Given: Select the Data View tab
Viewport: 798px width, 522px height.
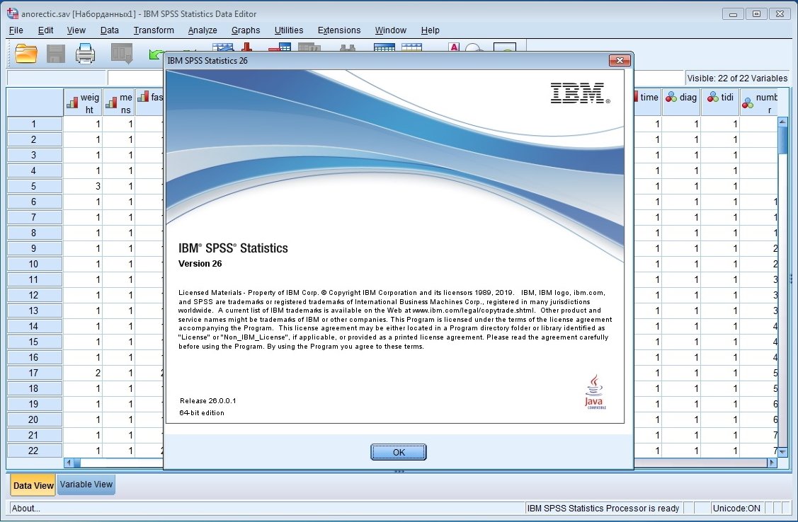Looking at the screenshot, I should tap(33, 485).
